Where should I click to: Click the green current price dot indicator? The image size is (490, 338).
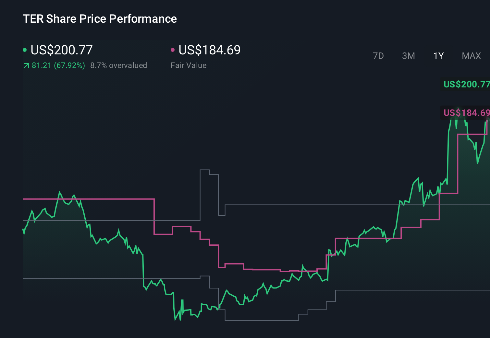pos(25,50)
